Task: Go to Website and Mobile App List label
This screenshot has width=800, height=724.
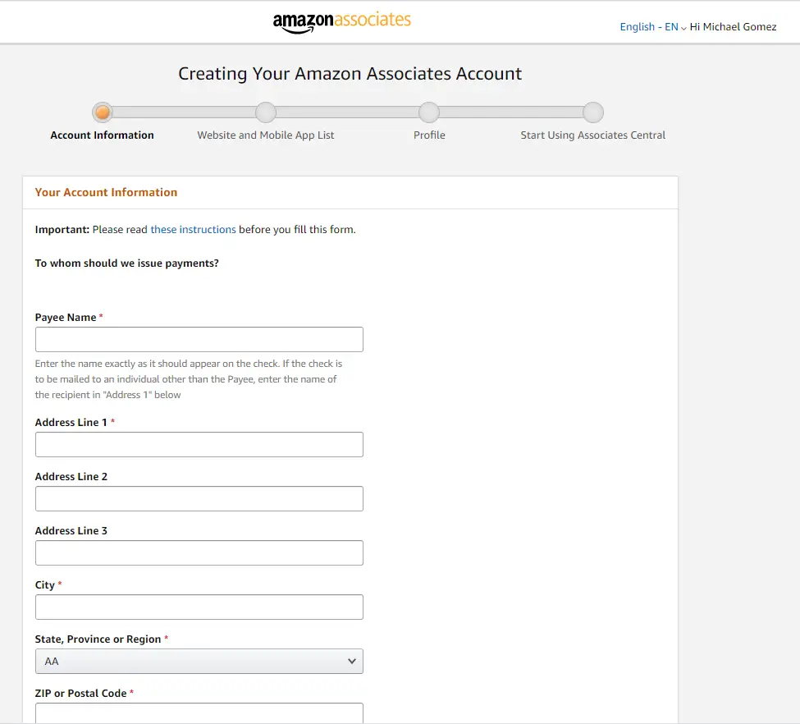Action: click(266, 135)
